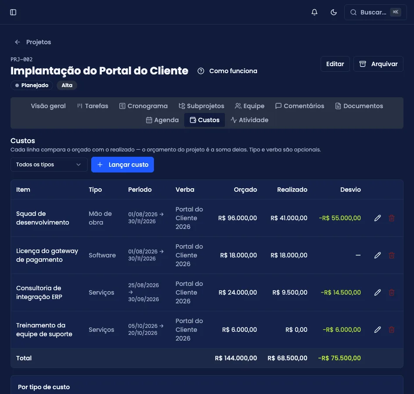Open the Tarefas tab

[x=93, y=106]
